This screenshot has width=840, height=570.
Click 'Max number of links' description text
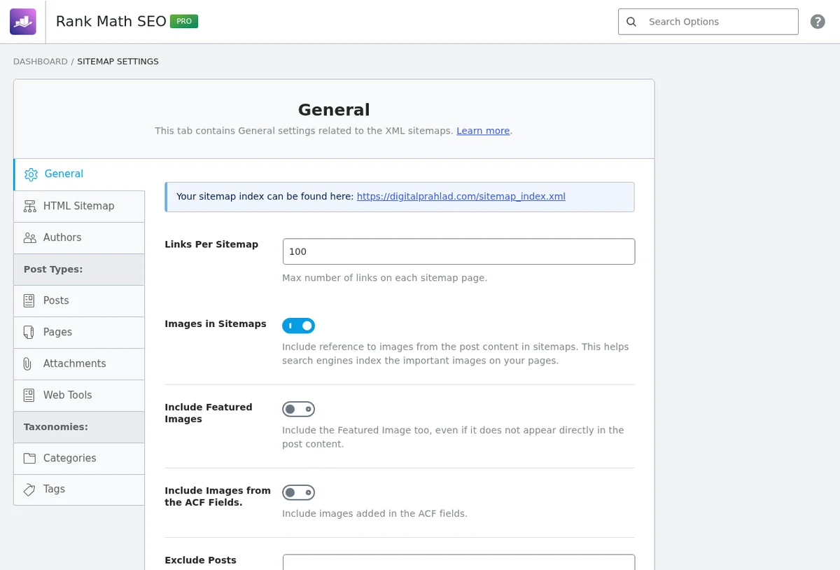[x=384, y=278]
